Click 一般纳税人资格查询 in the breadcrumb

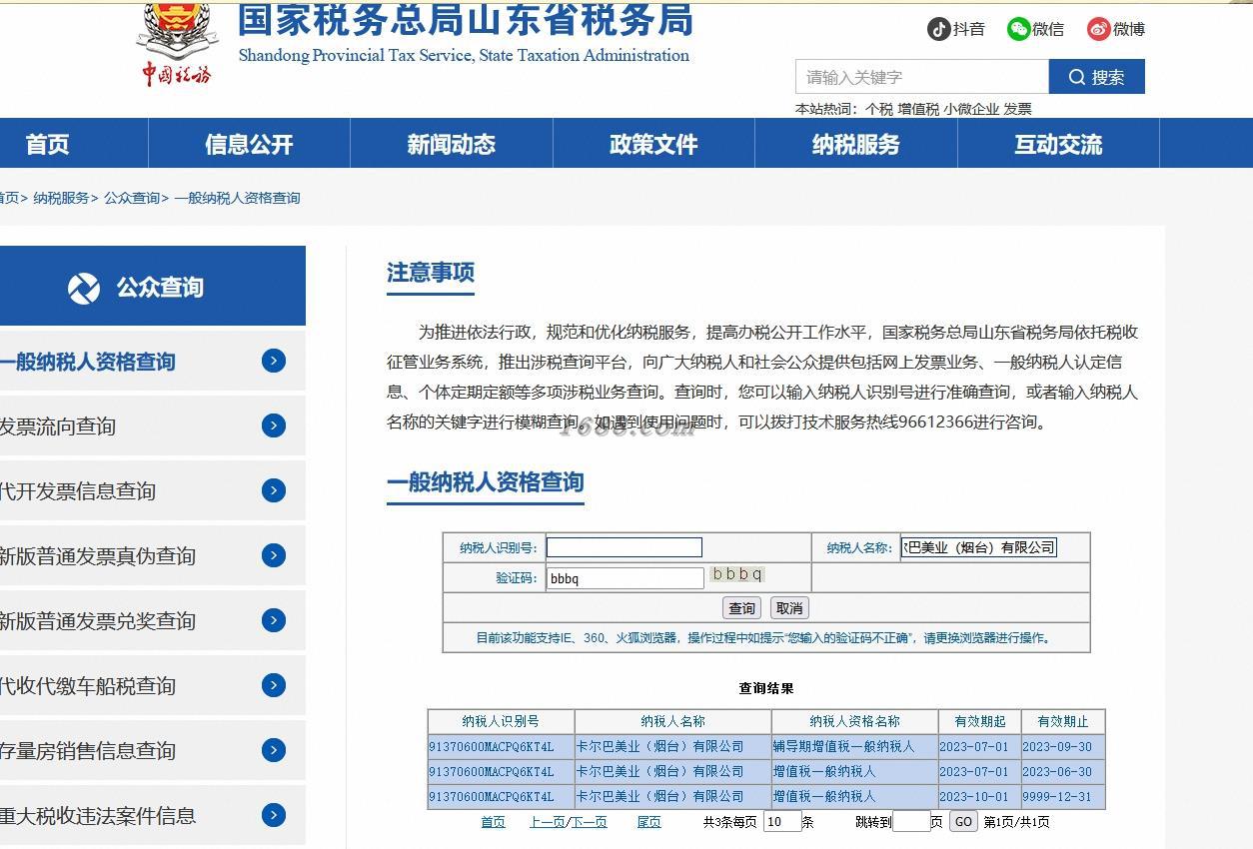tap(237, 198)
